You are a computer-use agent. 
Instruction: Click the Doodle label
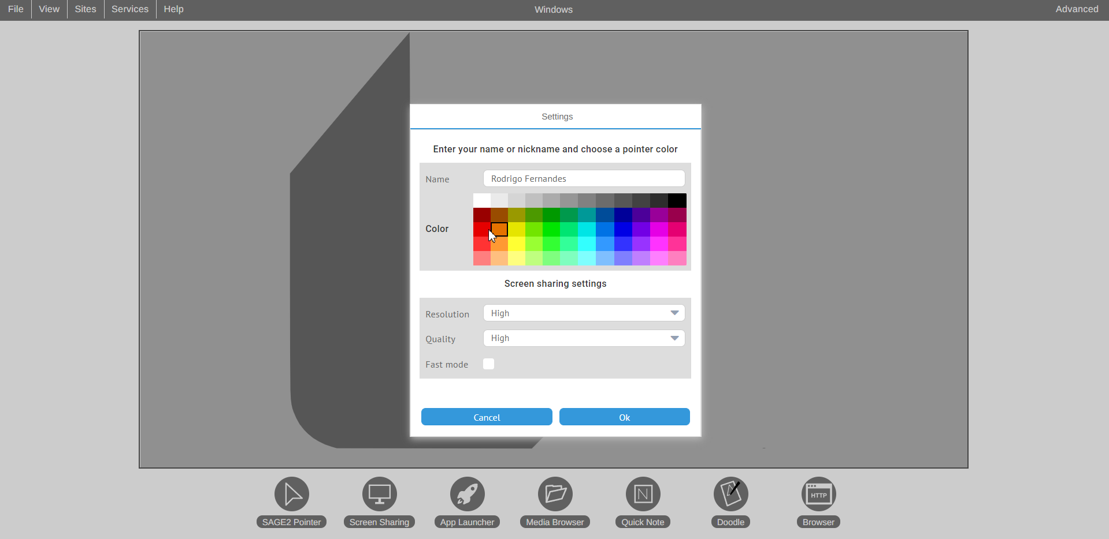[731, 522]
